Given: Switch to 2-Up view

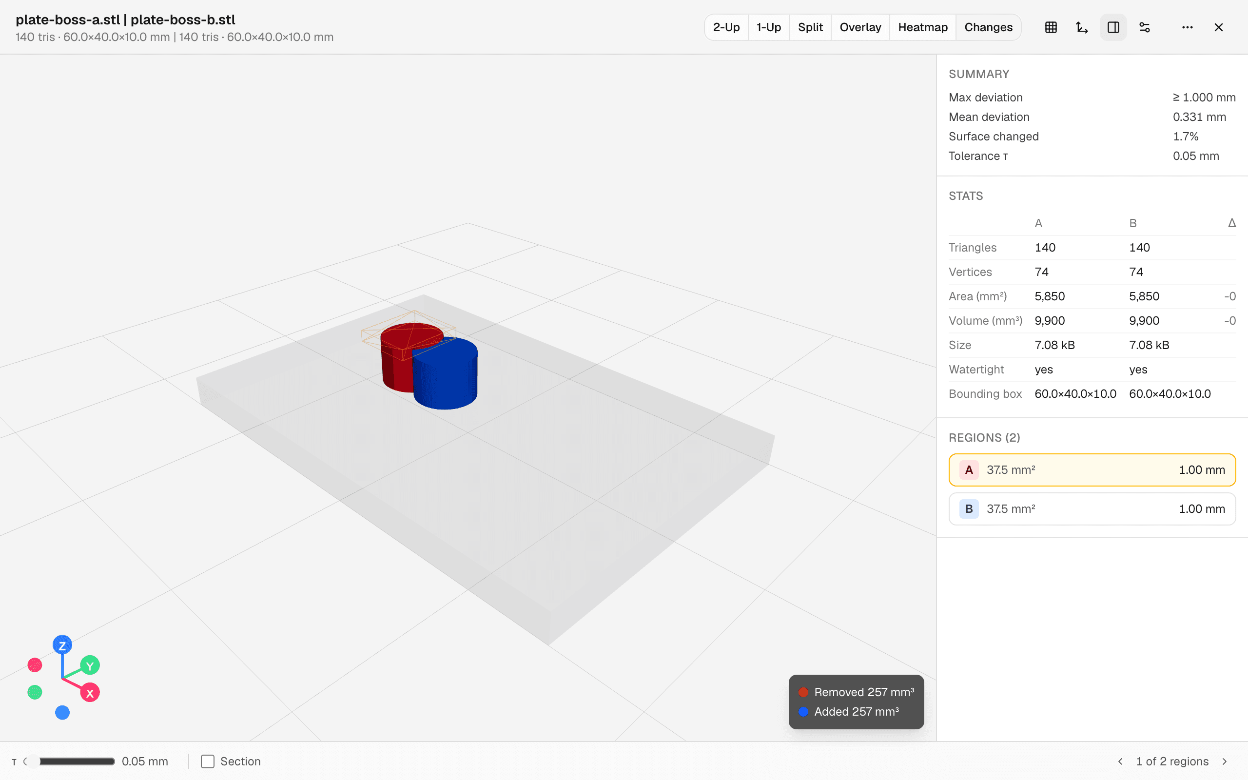Looking at the screenshot, I should coord(726,27).
